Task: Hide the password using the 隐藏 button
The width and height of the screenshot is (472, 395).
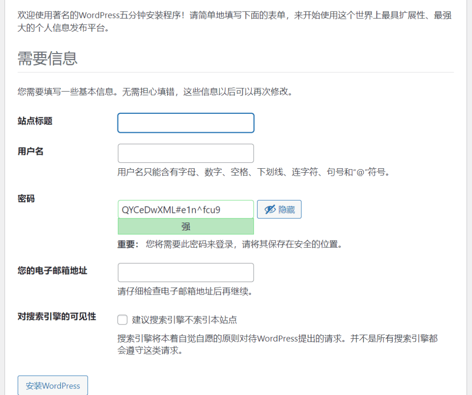Action: (279, 209)
